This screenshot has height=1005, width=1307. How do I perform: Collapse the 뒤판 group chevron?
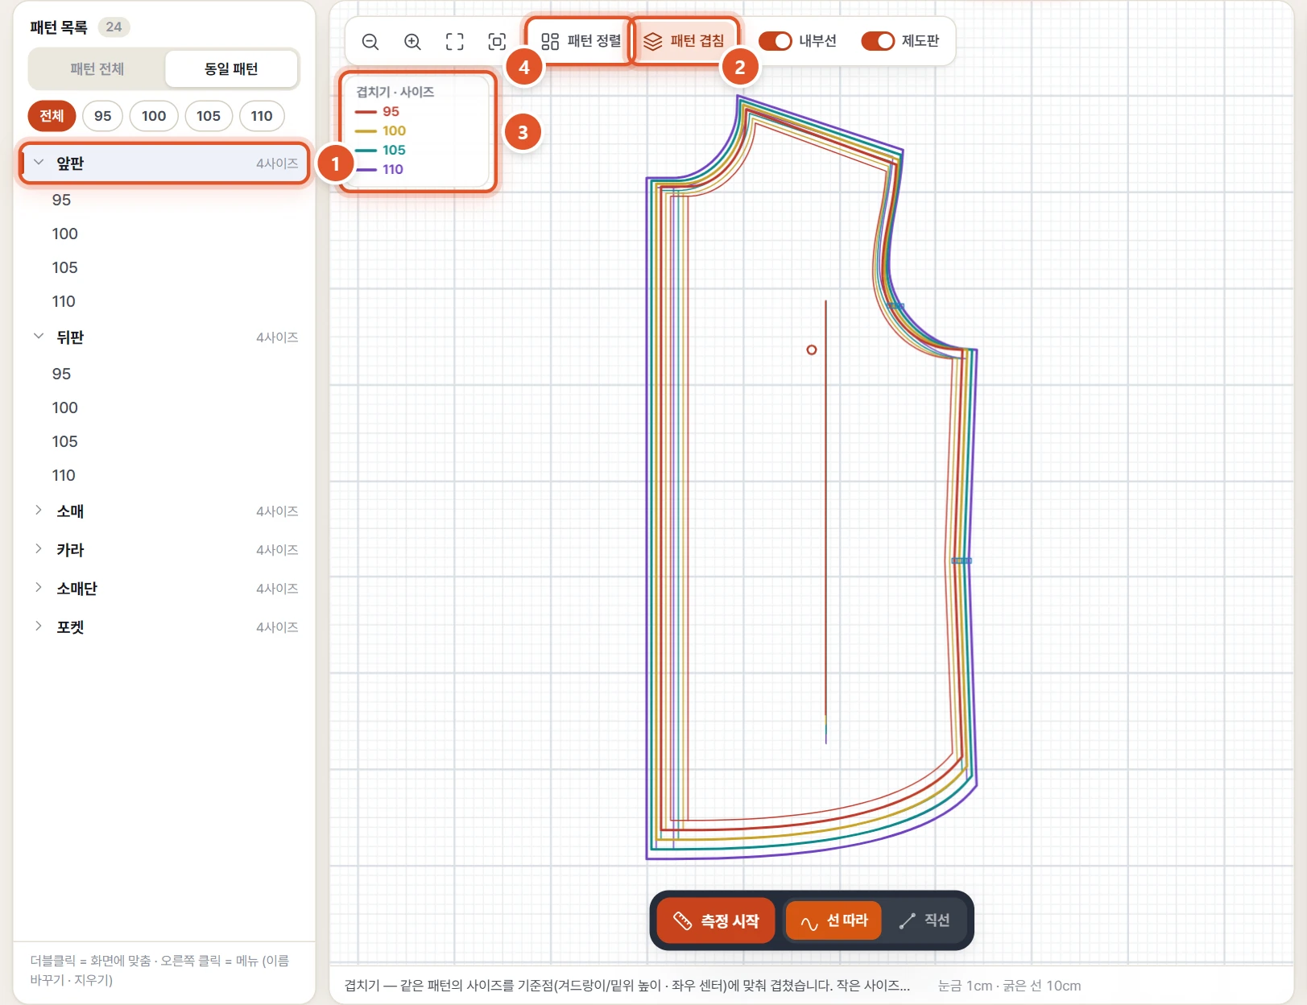point(39,337)
